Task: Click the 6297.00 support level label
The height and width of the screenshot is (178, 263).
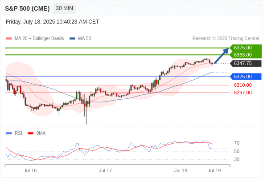Action: click(243, 93)
